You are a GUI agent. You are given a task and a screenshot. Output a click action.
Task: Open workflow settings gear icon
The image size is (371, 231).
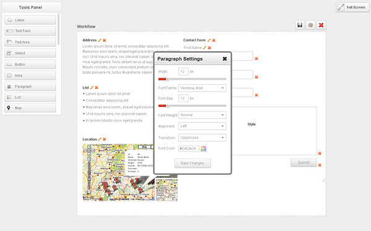[x=310, y=25]
